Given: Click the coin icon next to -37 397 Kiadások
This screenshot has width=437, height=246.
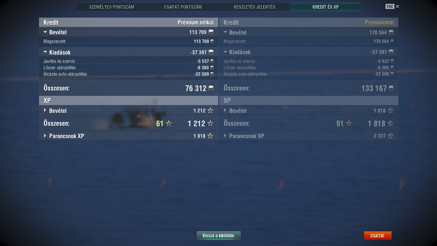Looking at the screenshot, I should coord(211,52).
